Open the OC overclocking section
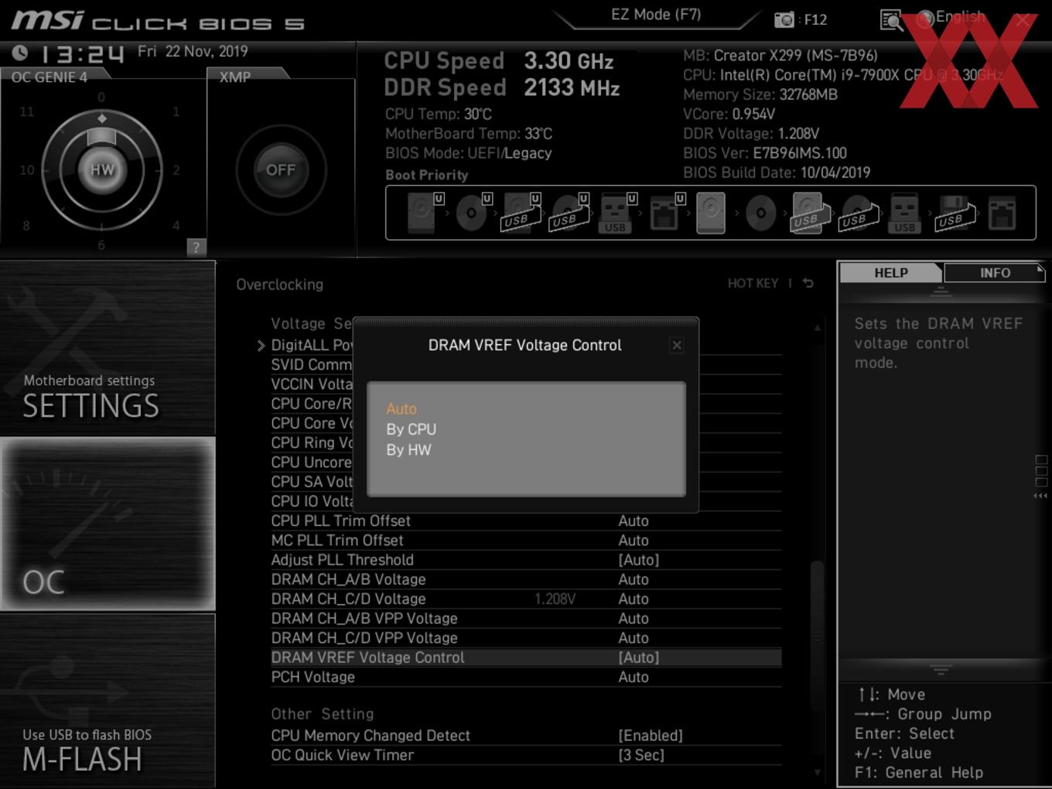The image size is (1052, 789). pos(108,524)
